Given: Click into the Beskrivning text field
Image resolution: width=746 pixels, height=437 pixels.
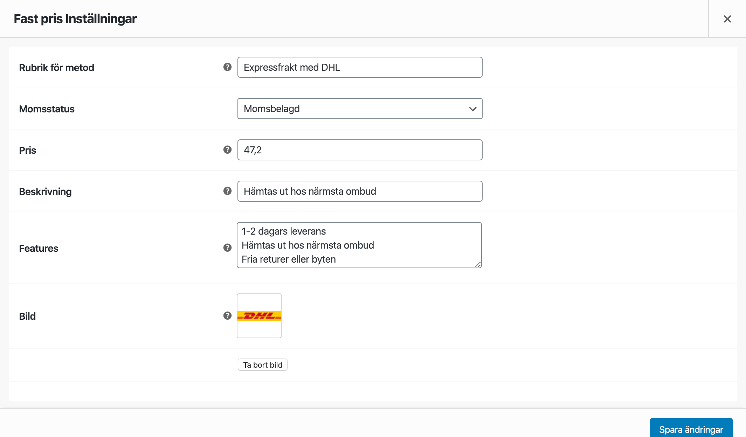Looking at the screenshot, I should point(360,191).
